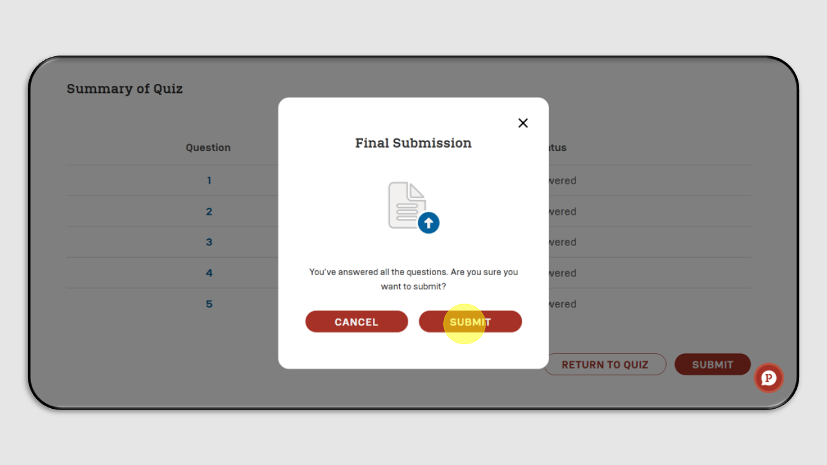
Task: Open question 2 link
Action: point(209,212)
